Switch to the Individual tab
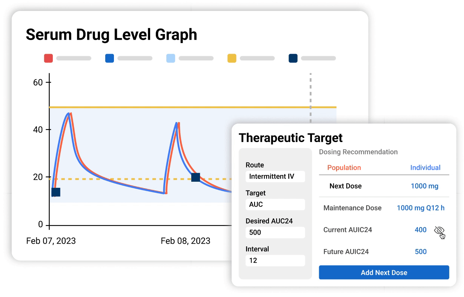Viewport: 464px width, 297px height. pos(426,167)
